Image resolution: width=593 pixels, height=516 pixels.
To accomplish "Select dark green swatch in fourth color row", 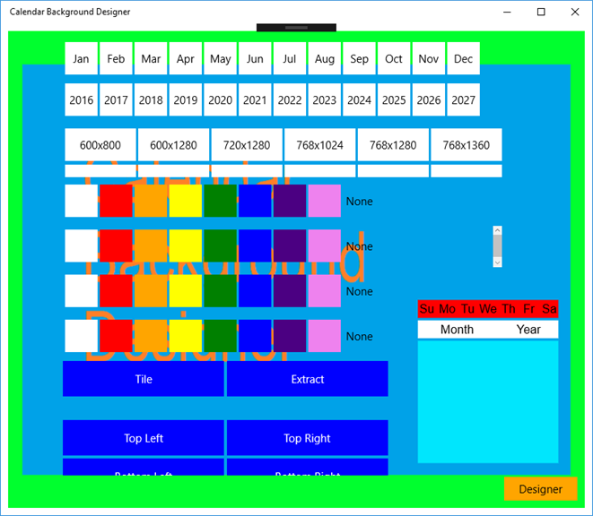I will click(x=220, y=336).
